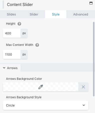Screen dimensions: 95x113
Task: Click the eyedropper icon for Arrows Background Color
Action: [41, 87]
